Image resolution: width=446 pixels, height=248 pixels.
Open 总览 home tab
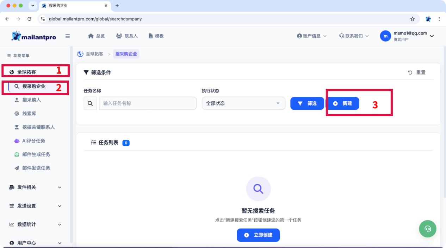pos(96,36)
